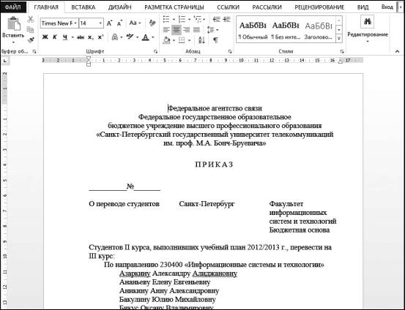This screenshot has width=405, height=310.
Task: Align text to the left
Action: coord(166,30)
